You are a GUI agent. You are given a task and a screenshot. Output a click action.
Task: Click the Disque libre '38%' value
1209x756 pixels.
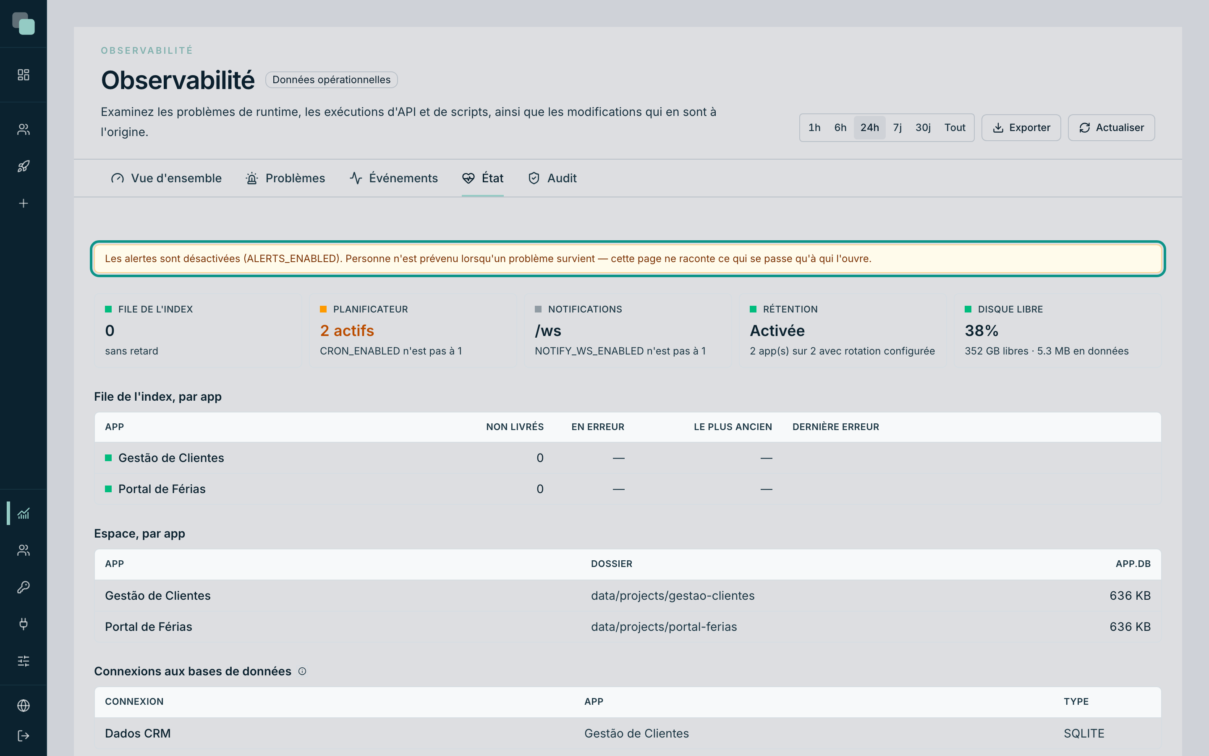point(981,331)
